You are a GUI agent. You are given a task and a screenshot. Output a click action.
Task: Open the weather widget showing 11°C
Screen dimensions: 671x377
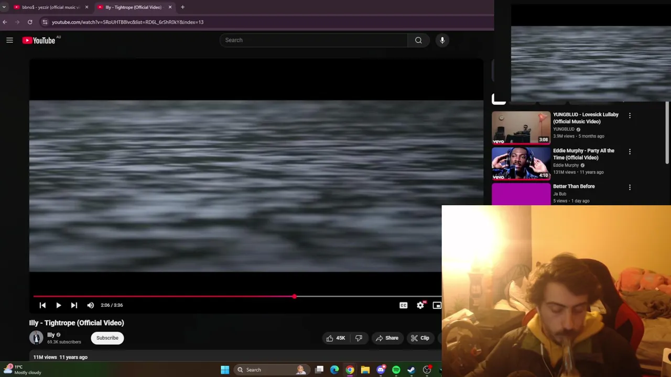pos(23,370)
